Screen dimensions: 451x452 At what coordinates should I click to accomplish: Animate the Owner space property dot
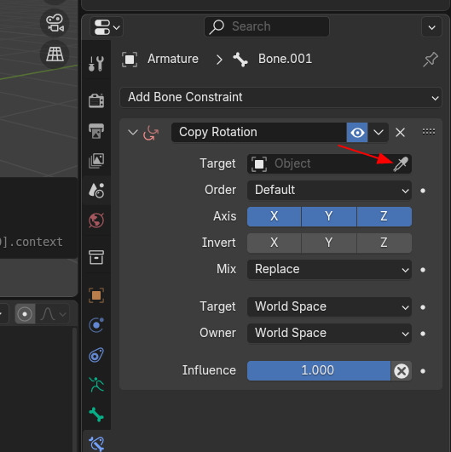point(423,334)
